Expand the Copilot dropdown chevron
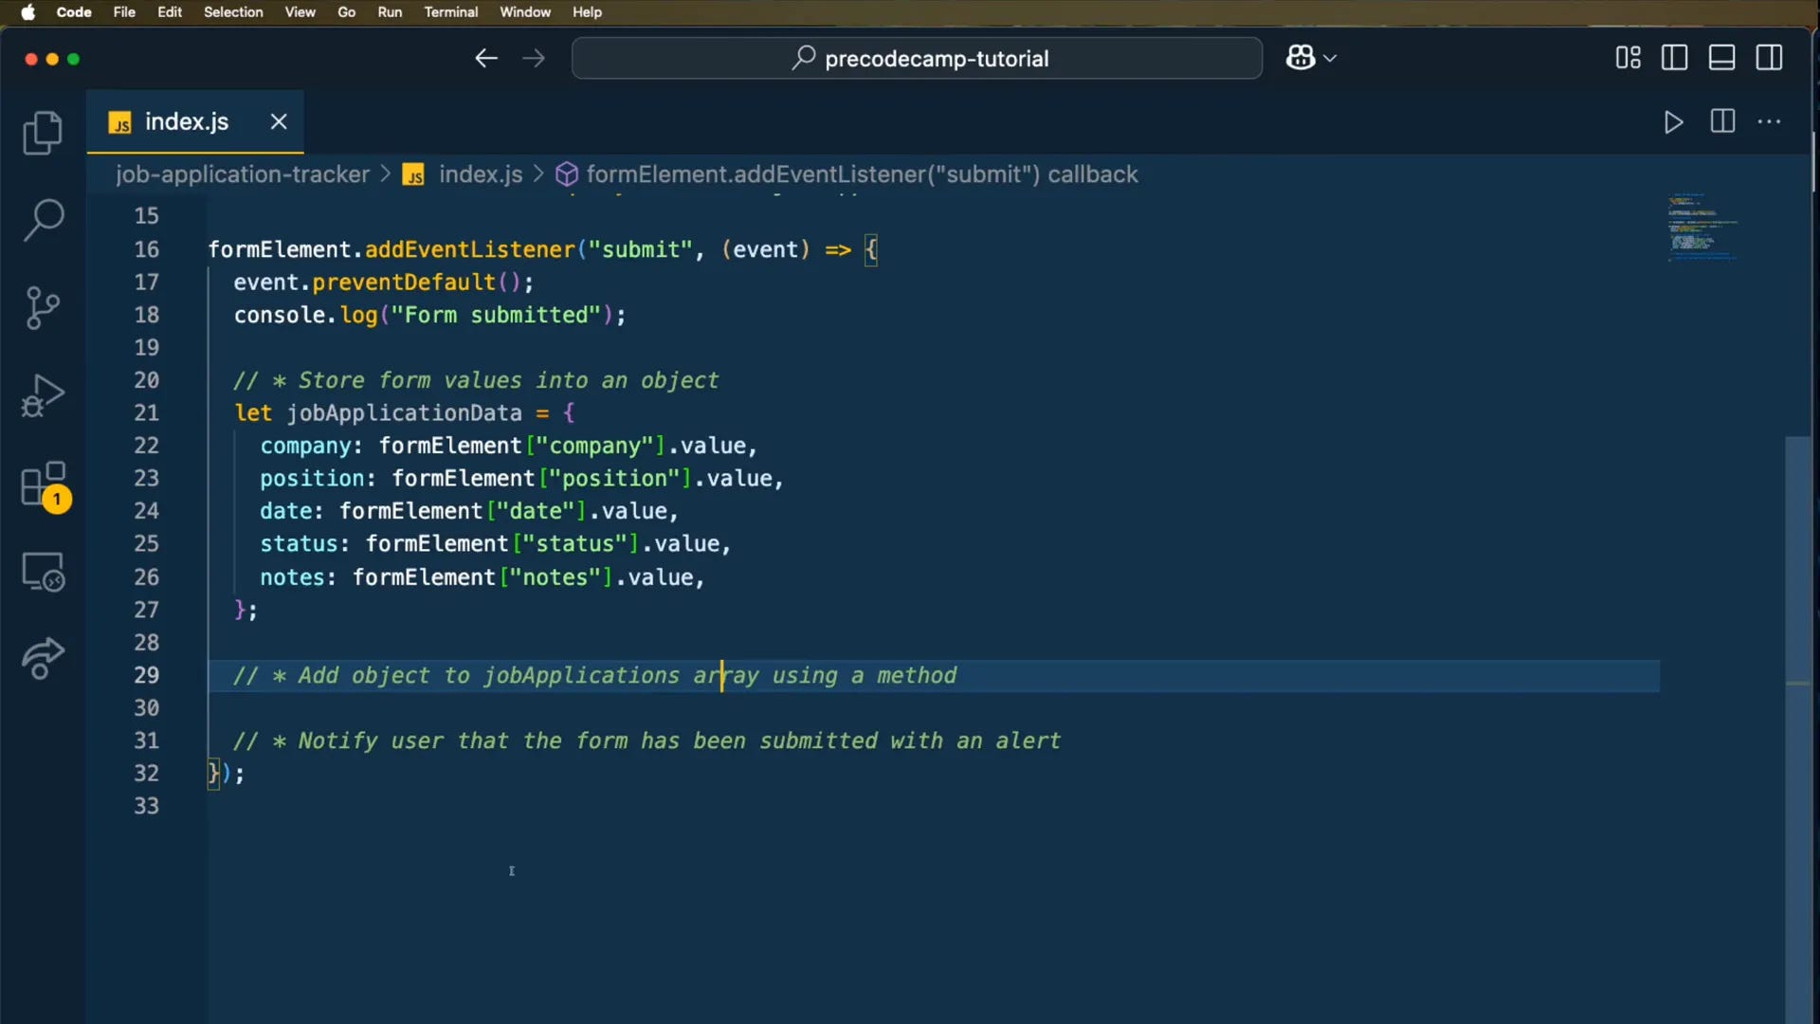1820x1024 pixels. point(1330,59)
